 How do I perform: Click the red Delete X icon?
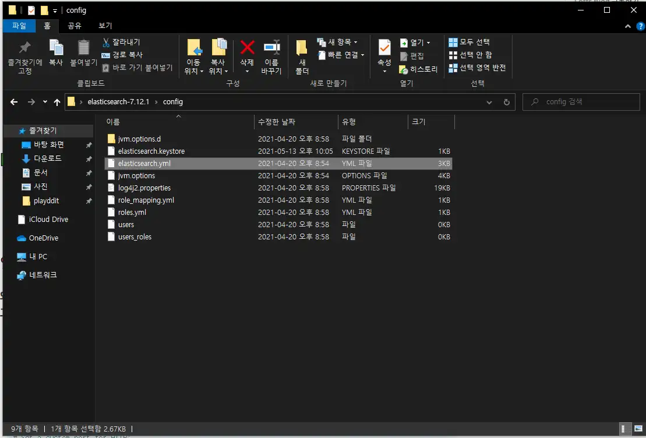pyautogui.click(x=247, y=47)
